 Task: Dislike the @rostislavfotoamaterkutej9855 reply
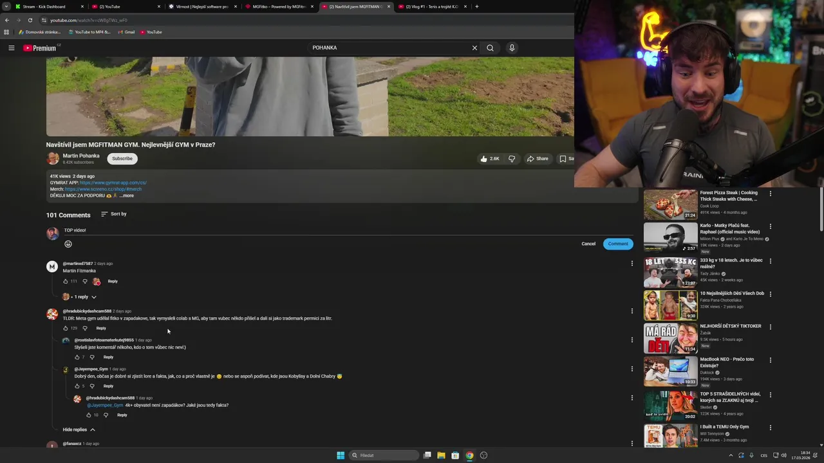point(92,357)
